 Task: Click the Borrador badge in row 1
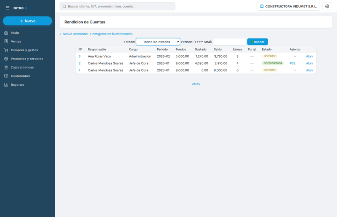[x=270, y=70]
